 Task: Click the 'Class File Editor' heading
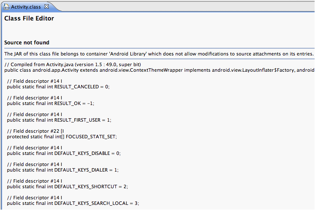point(29,18)
